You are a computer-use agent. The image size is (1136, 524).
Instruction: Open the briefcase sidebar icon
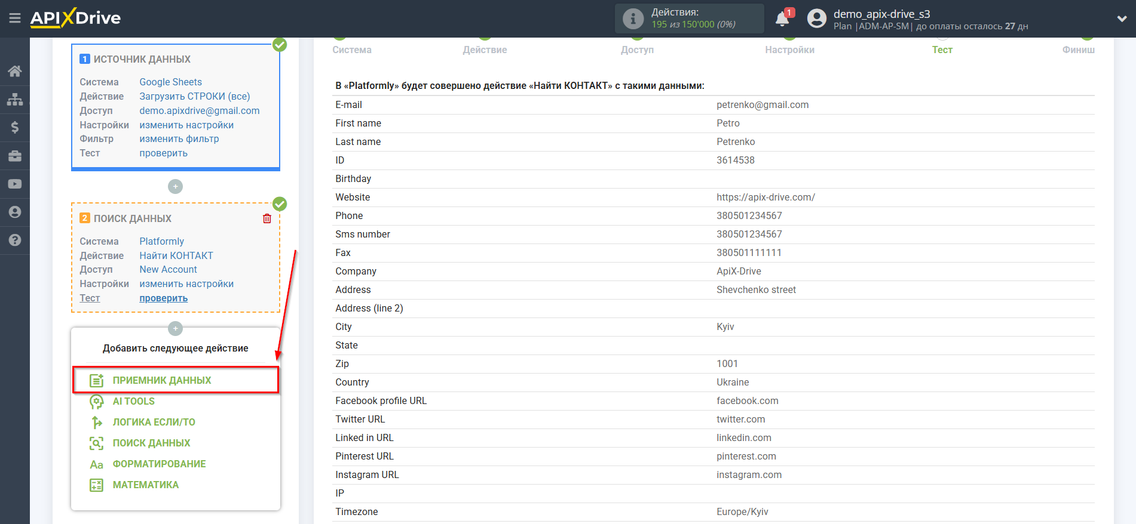click(x=15, y=156)
